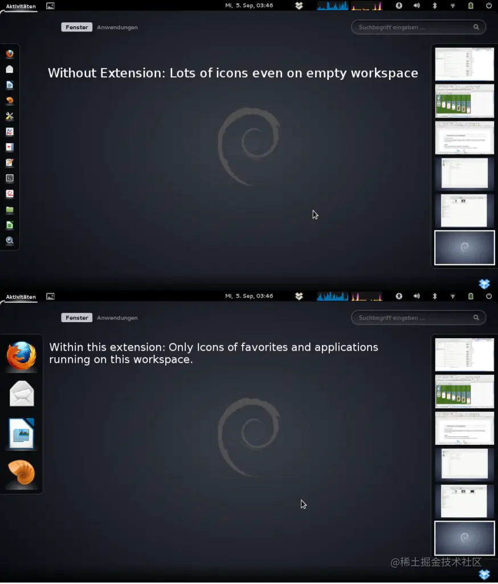Open the volume control in the top panel
Viewport: 498px width, 584px height.
click(417, 6)
